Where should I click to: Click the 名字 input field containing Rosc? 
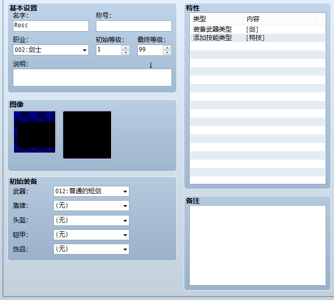tap(51, 26)
